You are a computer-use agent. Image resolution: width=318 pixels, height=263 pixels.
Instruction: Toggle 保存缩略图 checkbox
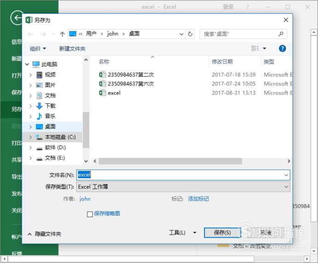[x=90, y=214]
